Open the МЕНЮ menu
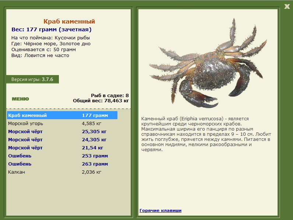Viewport: 293px width, 220px height. 20,99
